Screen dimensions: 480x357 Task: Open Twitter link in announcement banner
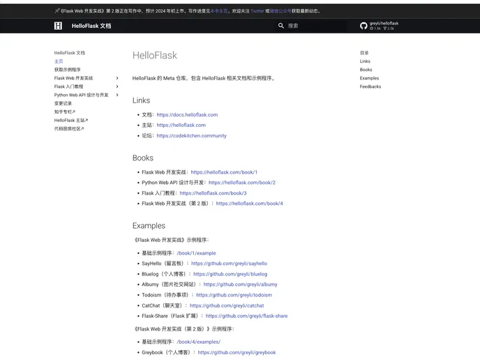click(x=257, y=11)
